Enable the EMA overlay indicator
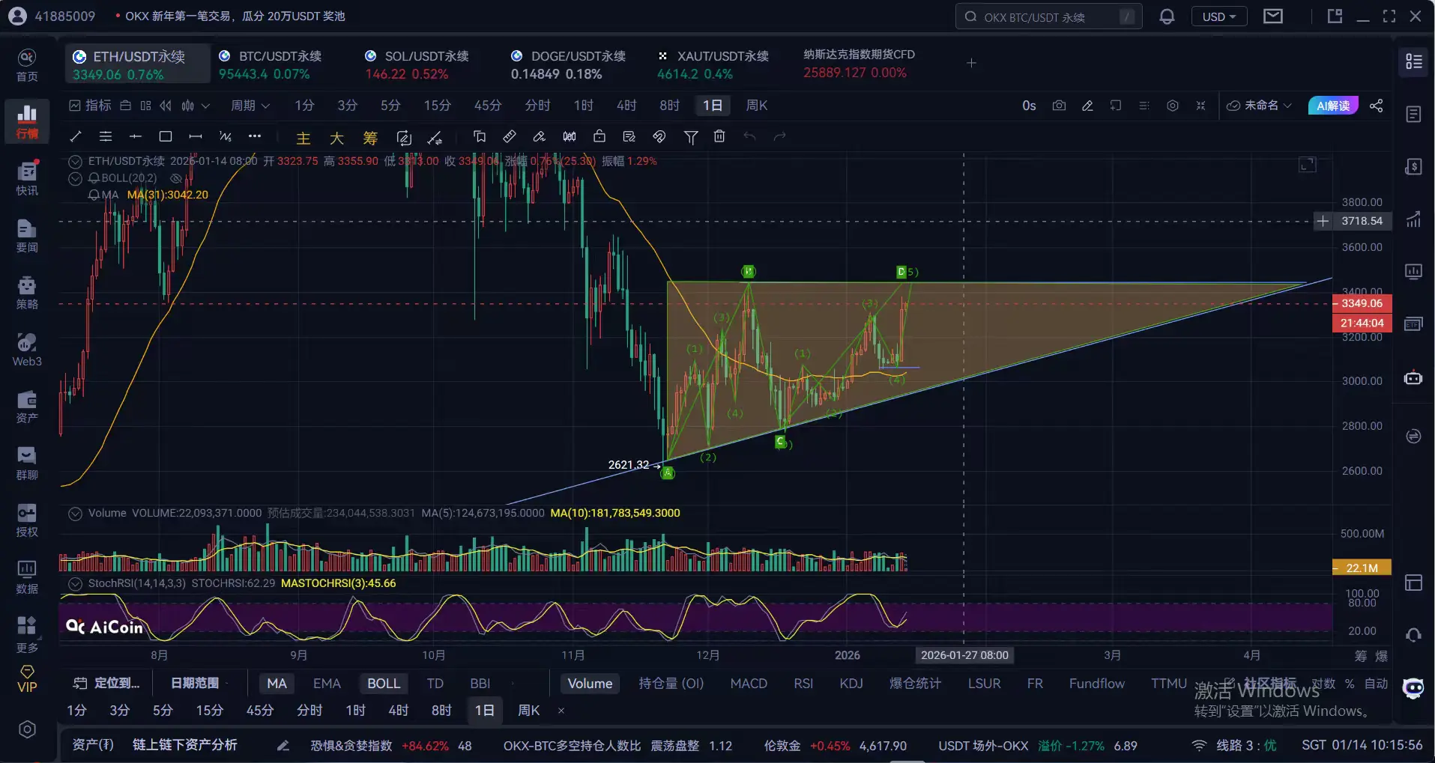1435x763 pixels. coord(327,683)
